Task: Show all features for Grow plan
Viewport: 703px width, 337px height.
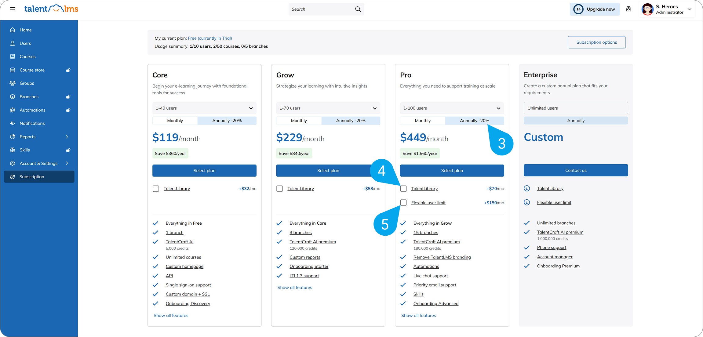Action: (295, 288)
